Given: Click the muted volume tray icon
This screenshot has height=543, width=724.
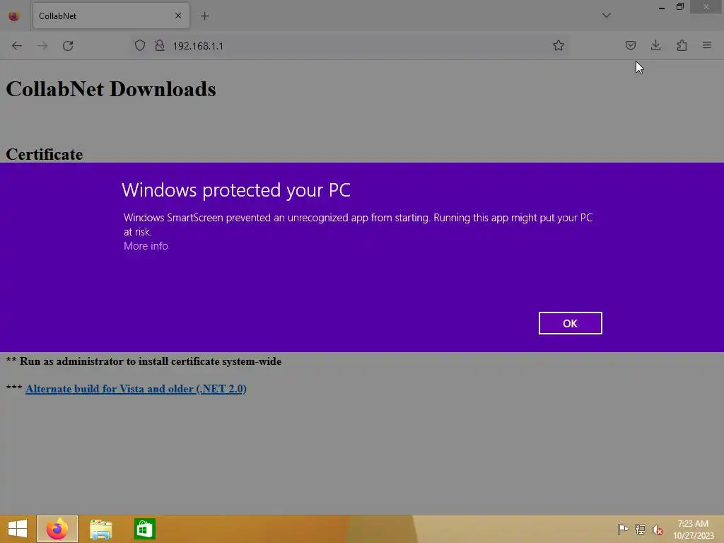Looking at the screenshot, I should click(658, 529).
